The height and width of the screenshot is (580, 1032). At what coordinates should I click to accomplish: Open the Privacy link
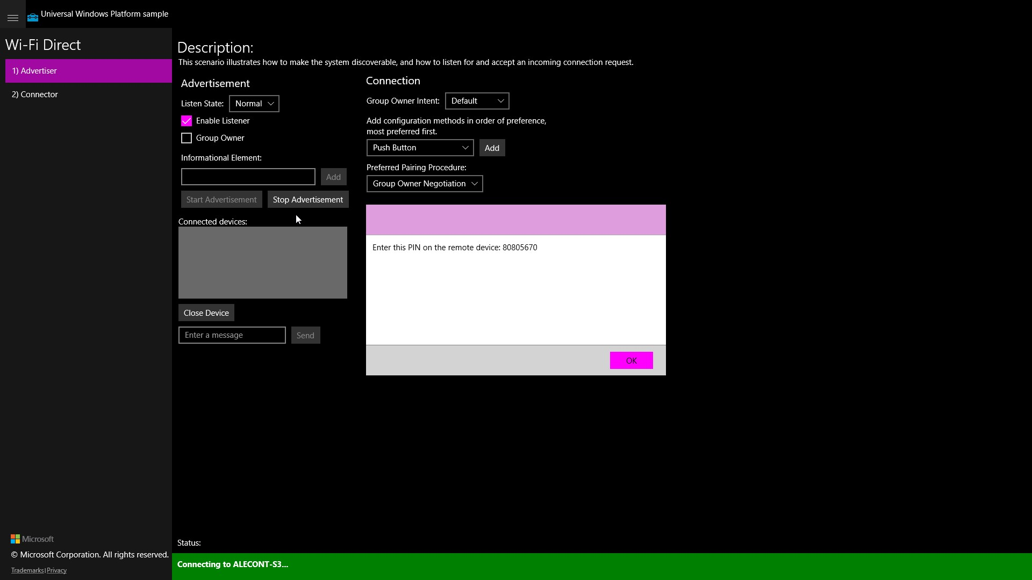pyautogui.click(x=56, y=570)
